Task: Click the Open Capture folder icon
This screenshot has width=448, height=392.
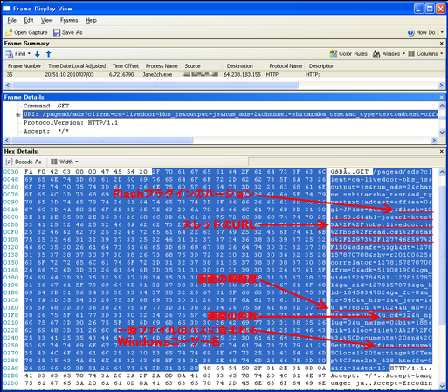Action: point(9,32)
